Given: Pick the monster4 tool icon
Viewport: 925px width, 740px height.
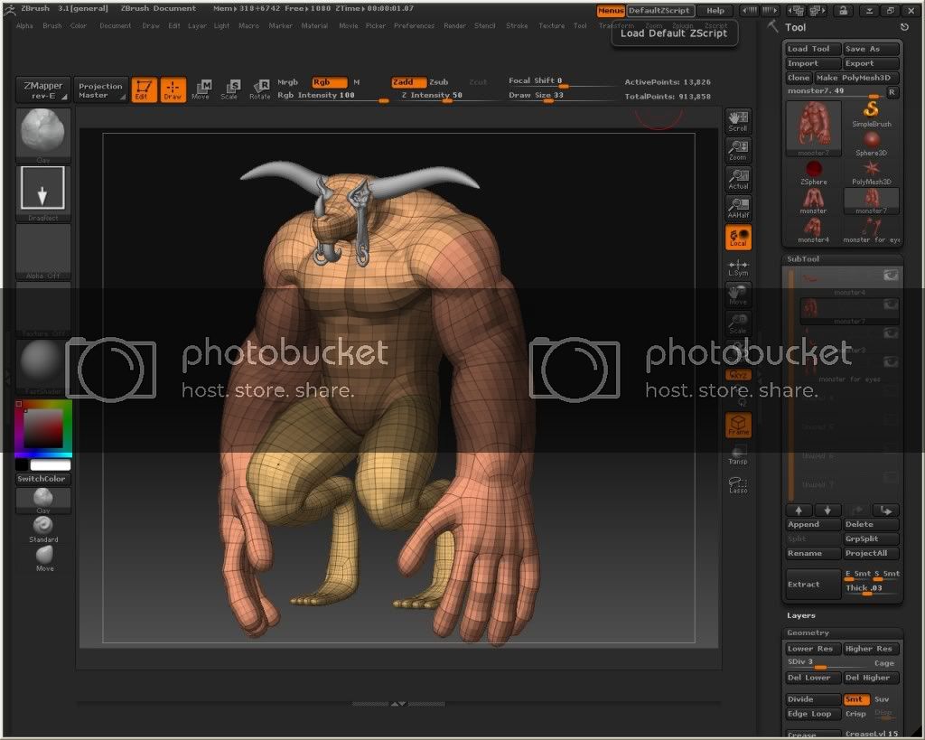Looking at the screenshot, I should coord(814,230).
